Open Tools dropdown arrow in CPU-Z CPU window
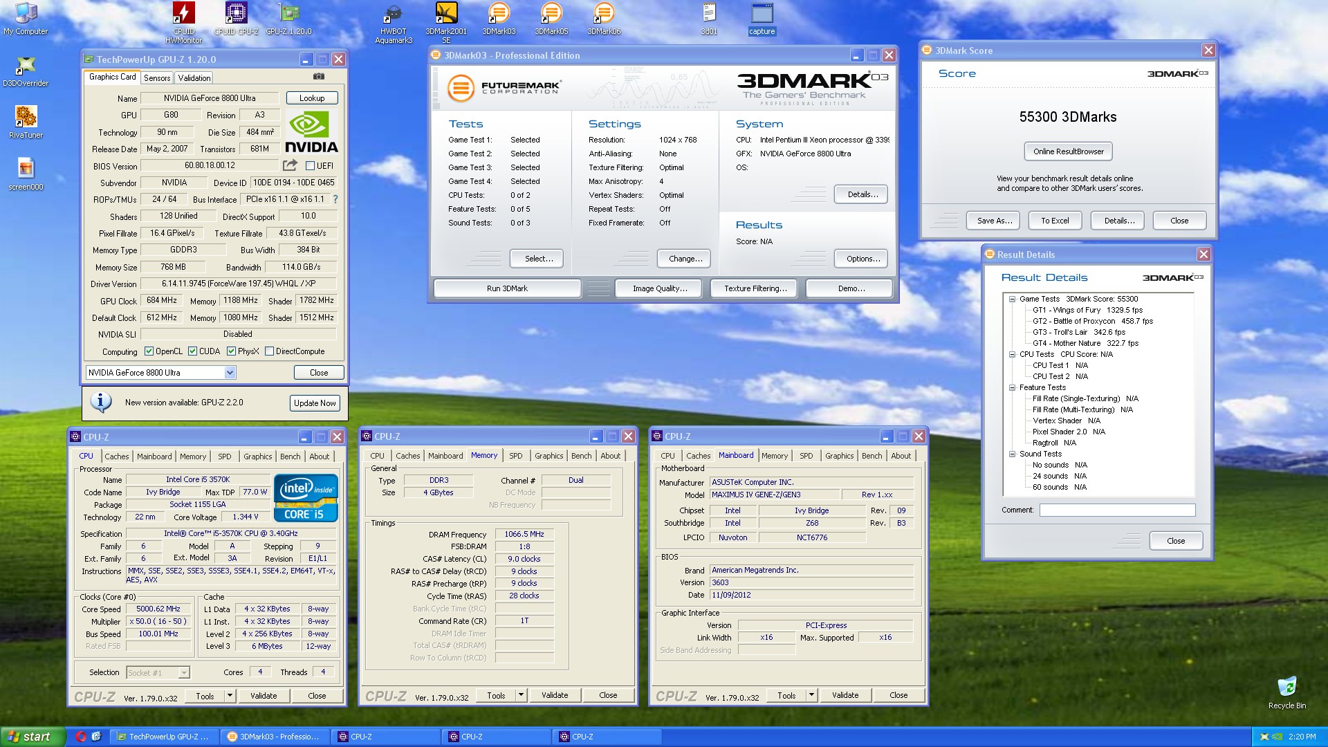This screenshot has width=1328, height=747. click(x=230, y=696)
